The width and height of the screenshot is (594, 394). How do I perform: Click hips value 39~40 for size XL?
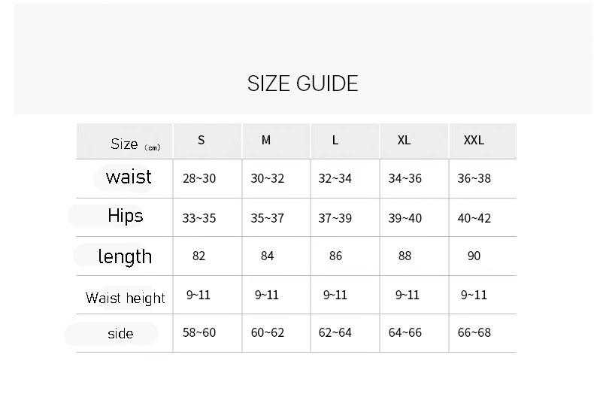pyautogui.click(x=405, y=218)
